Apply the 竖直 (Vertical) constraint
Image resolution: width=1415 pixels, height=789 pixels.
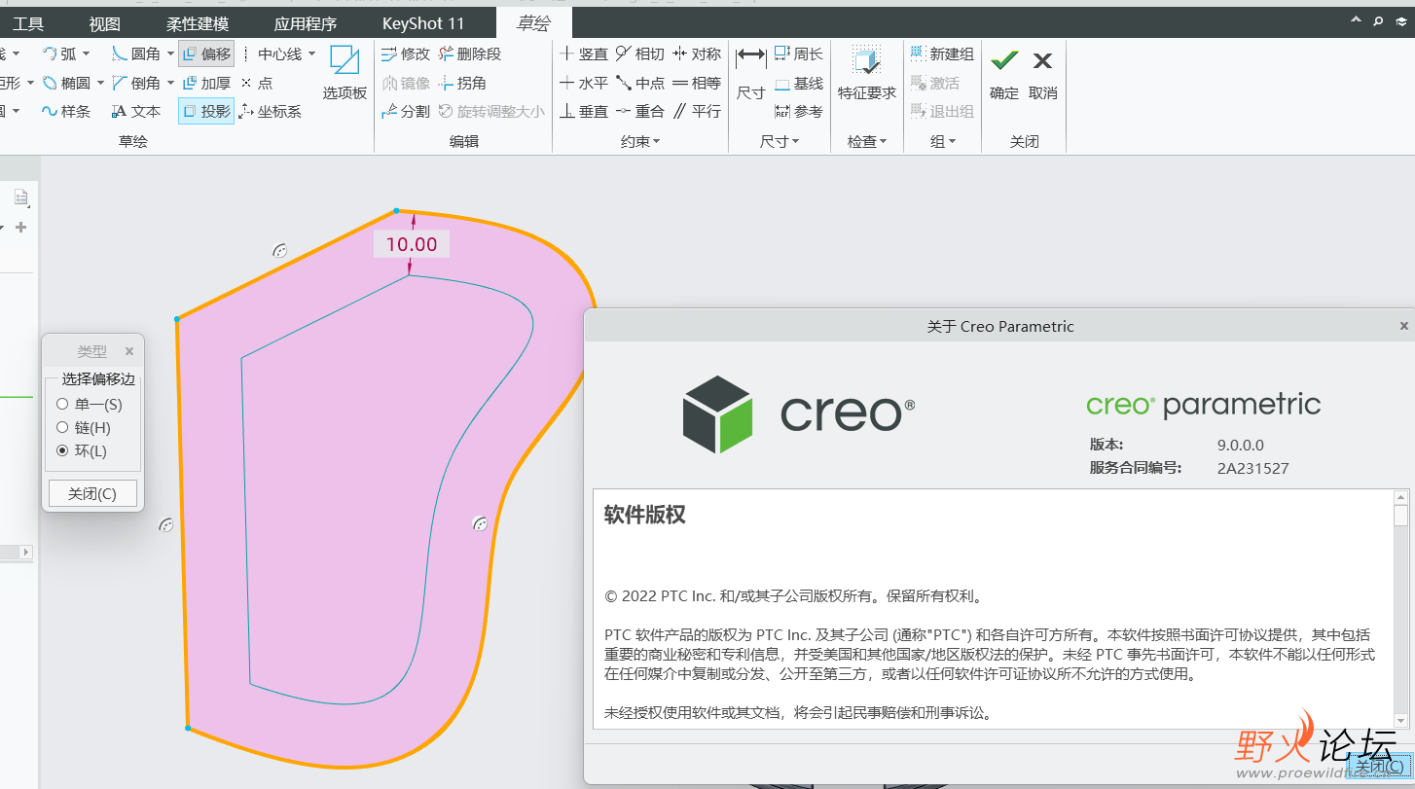[584, 54]
